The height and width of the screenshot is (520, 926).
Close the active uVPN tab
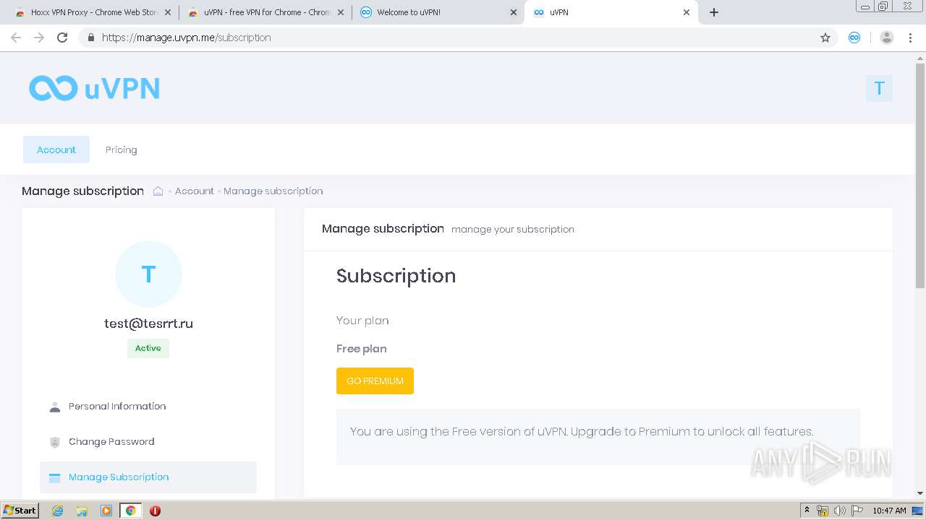point(687,12)
